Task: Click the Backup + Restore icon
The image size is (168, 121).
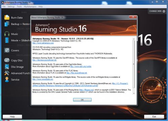Action: point(7,24)
